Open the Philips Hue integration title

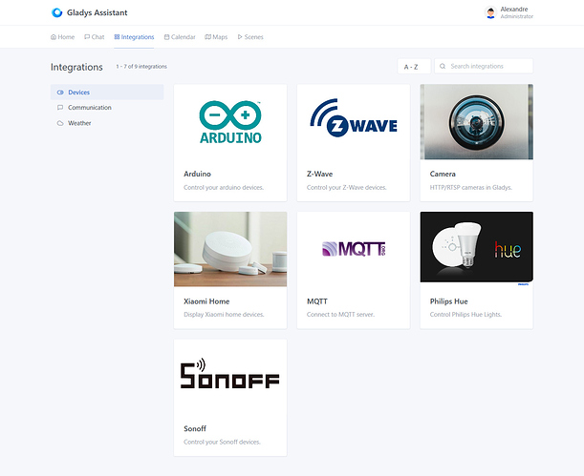point(449,301)
